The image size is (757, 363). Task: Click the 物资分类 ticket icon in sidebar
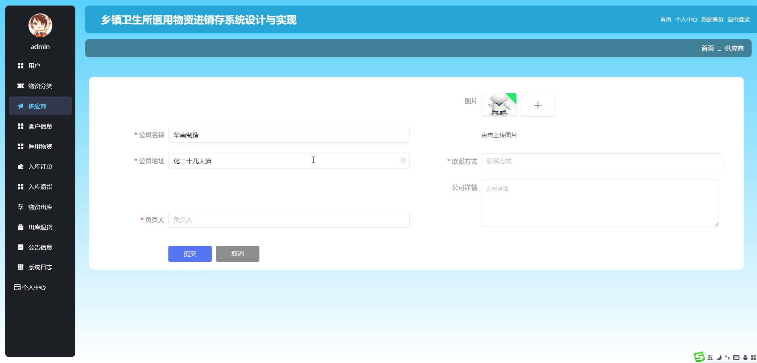coord(21,86)
